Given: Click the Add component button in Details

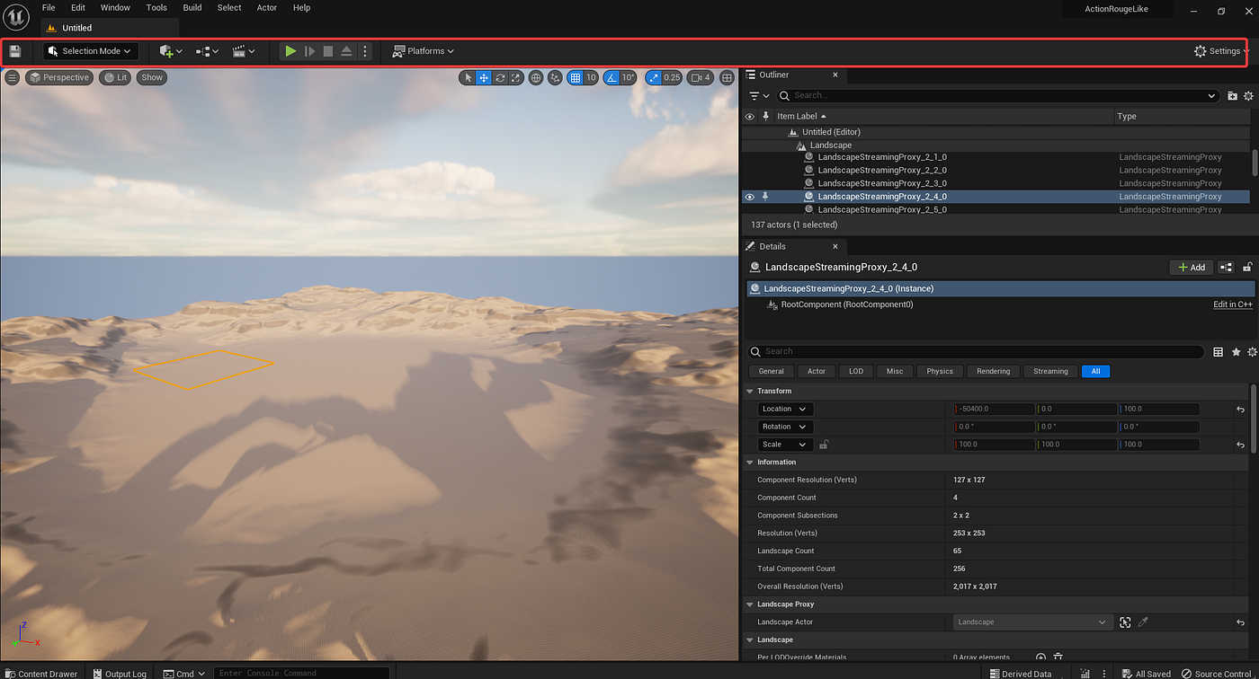Looking at the screenshot, I should tap(1191, 267).
